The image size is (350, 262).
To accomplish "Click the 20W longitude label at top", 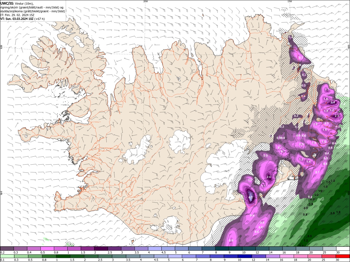I will pos(145,1).
